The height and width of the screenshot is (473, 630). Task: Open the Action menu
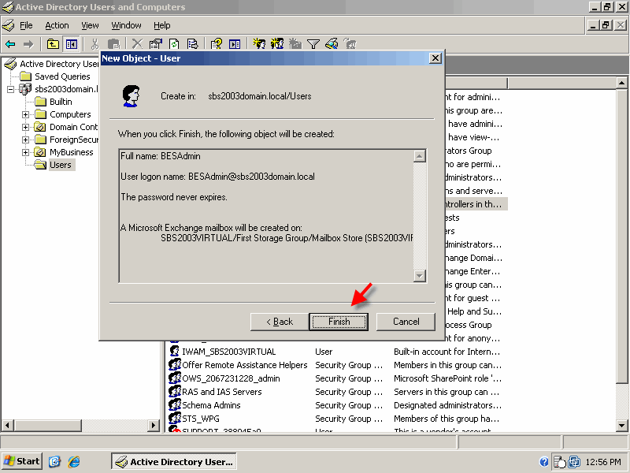click(x=57, y=25)
